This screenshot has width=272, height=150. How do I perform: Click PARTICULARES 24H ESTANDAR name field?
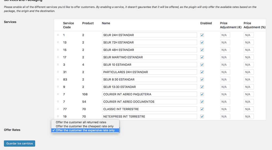pos(149,72)
